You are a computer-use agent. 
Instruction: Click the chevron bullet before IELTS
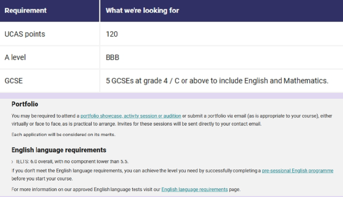pyautogui.click(x=12, y=162)
